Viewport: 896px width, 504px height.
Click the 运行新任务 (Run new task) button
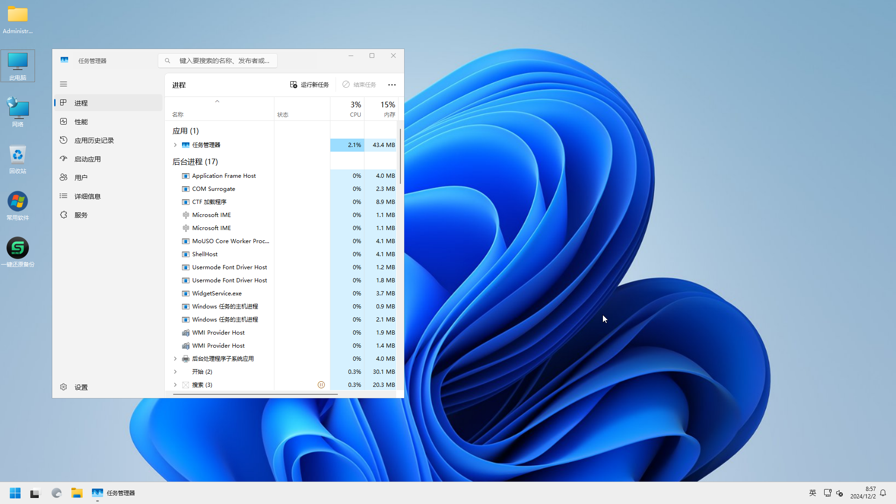pos(309,84)
